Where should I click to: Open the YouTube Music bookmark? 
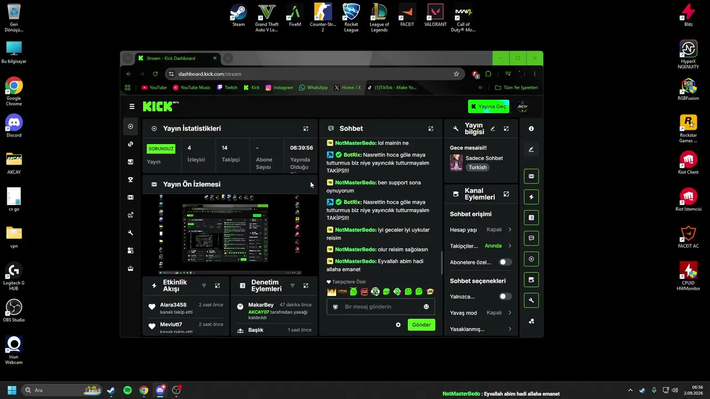[192, 88]
